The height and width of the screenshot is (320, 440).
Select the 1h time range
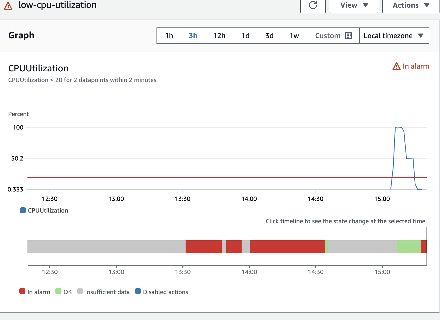click(169, 36)
